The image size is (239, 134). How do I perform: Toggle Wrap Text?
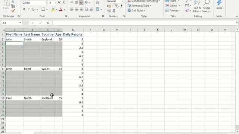[98, 3]
